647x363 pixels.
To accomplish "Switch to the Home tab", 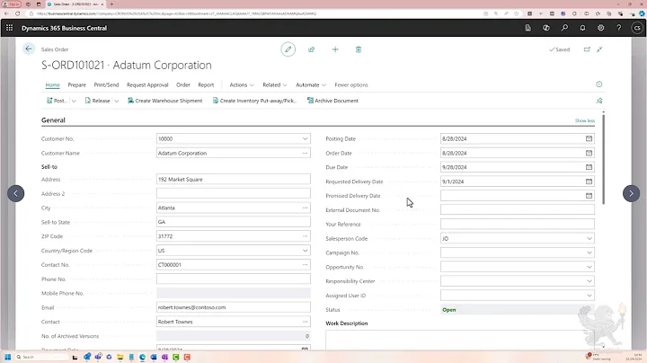I will pyautogui.click(x=52, y=84).
